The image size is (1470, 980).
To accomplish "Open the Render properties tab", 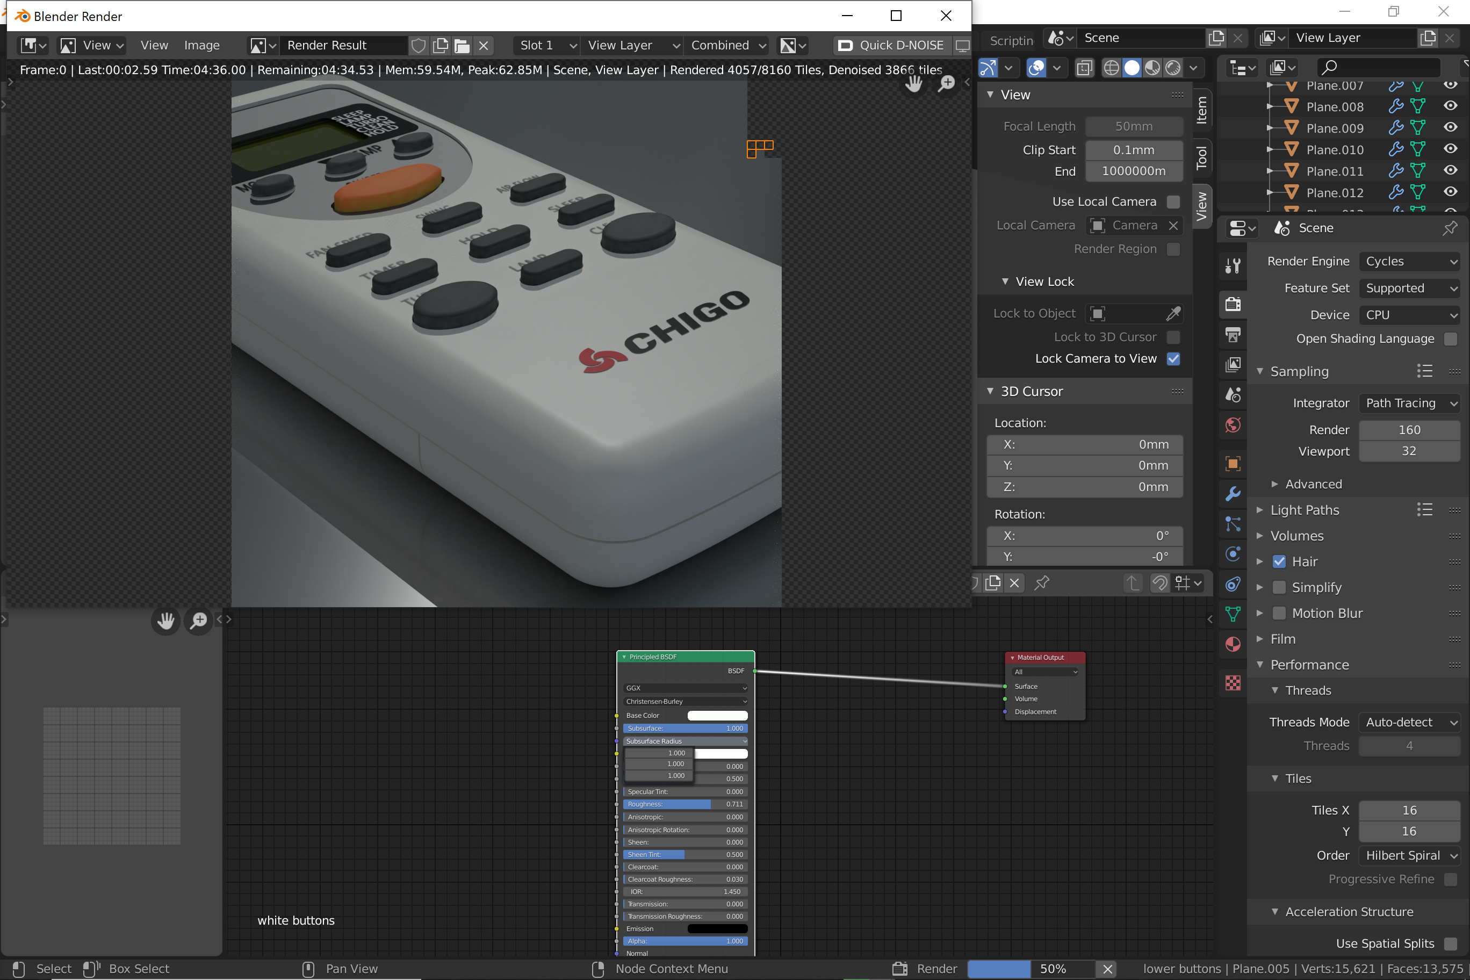I will [1233, 305].
